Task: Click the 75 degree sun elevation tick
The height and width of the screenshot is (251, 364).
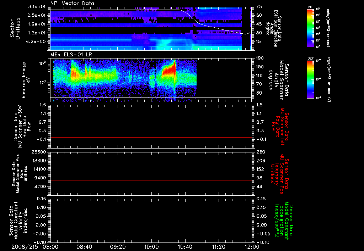Action: [259, 7]
